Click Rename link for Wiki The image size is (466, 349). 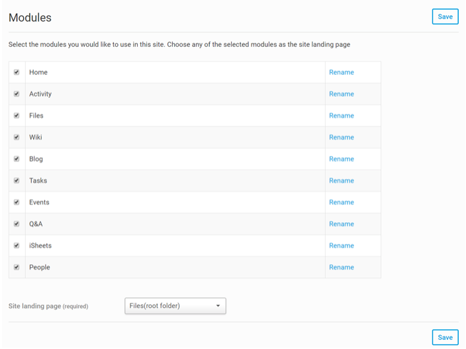click(x=342, y=137)
